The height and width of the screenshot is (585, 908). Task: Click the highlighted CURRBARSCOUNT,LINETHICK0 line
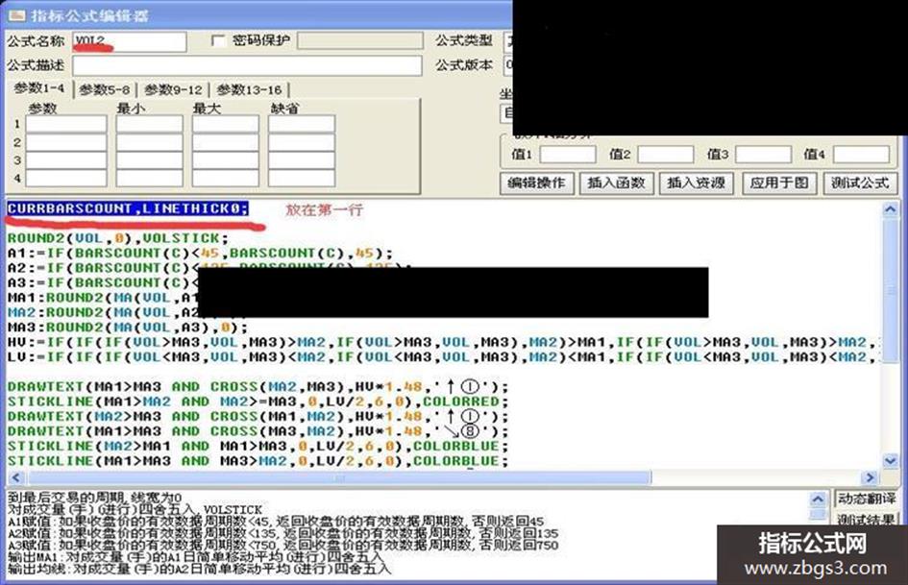(128, 208)
